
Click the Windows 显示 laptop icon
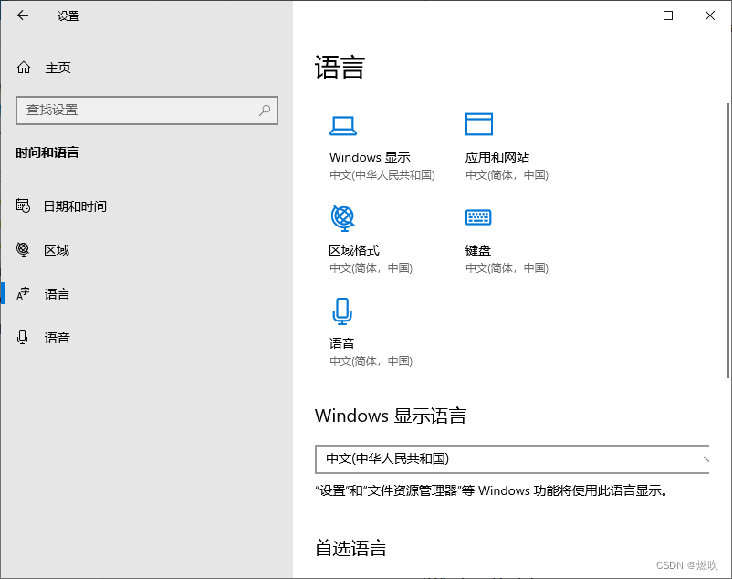pyautogui.click(x=343, y=126)
